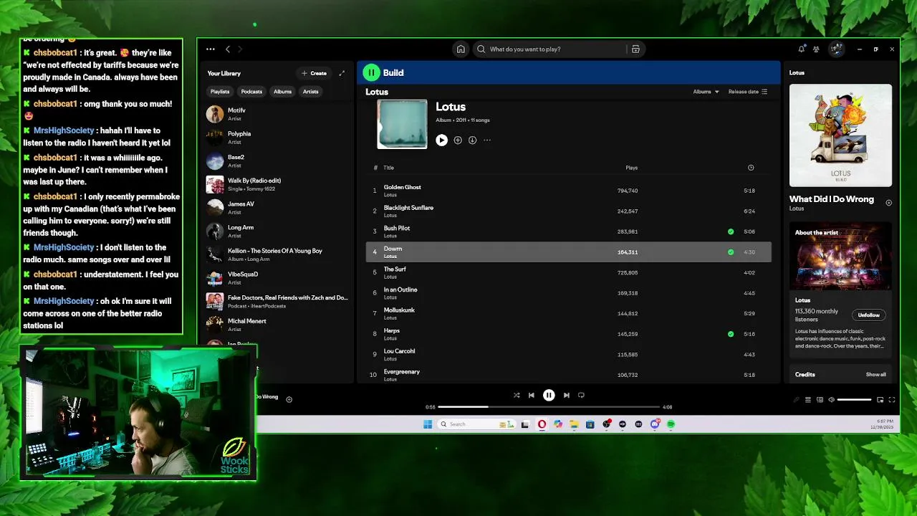The width and height of the screenshot is (917, 516).
Task: Toggle shuffle in playback bar
Action: click(517, 395)
